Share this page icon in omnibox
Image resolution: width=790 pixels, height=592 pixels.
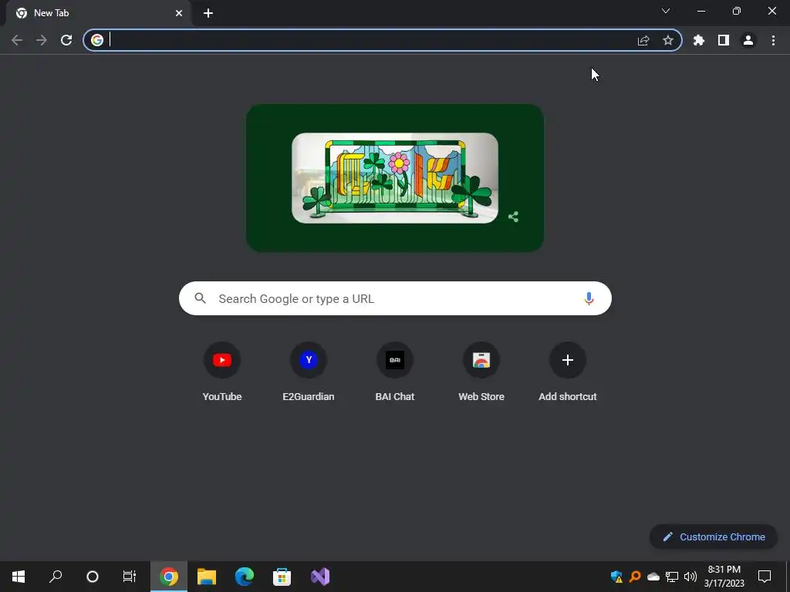(643, 40)
